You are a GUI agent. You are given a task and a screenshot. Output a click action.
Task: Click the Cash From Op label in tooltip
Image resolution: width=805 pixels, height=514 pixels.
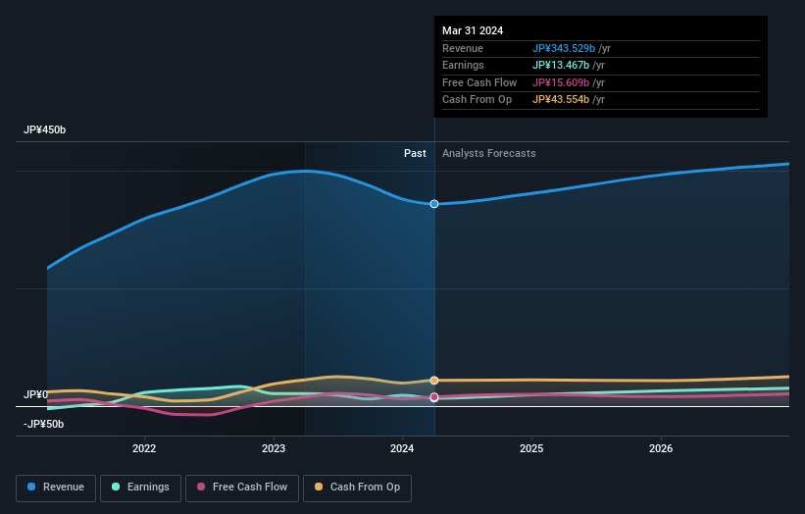(x=477, y=100)
